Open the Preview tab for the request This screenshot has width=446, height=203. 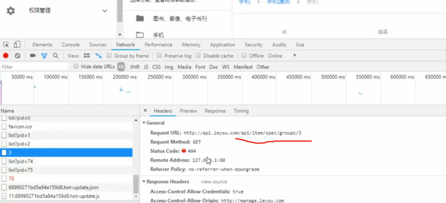(188, 111)
